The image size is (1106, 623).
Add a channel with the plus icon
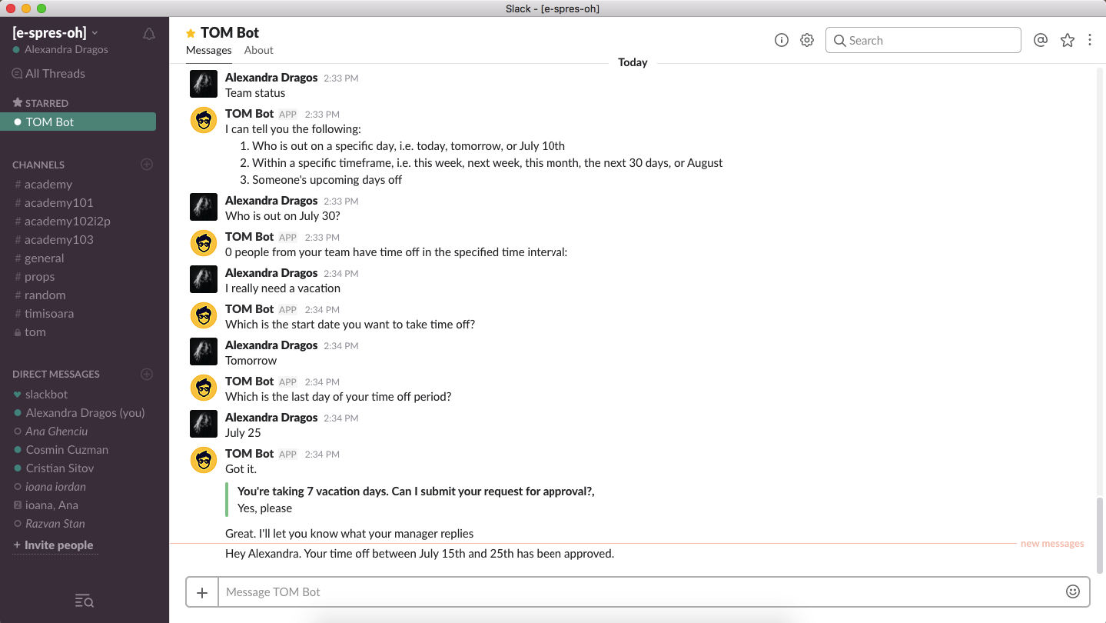pos(147,165)
